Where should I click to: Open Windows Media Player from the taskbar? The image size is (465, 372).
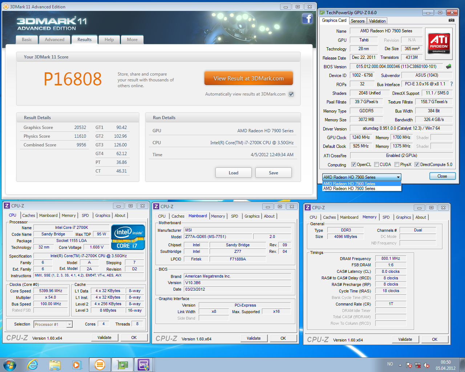click(77, 364)
